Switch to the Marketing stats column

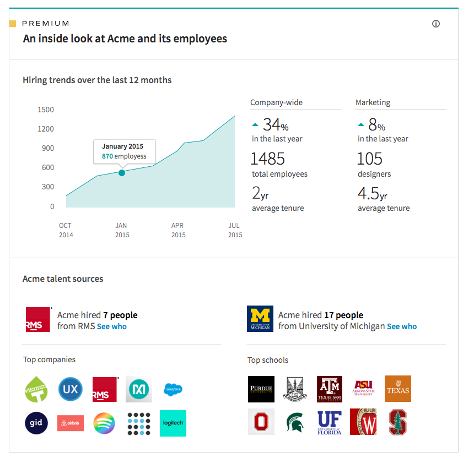[373, 102]
